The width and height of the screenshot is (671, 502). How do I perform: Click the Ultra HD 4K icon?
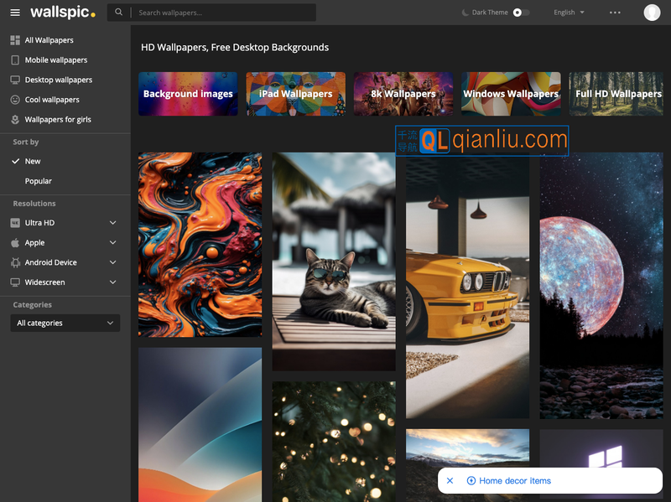click(x=15, y=223)
